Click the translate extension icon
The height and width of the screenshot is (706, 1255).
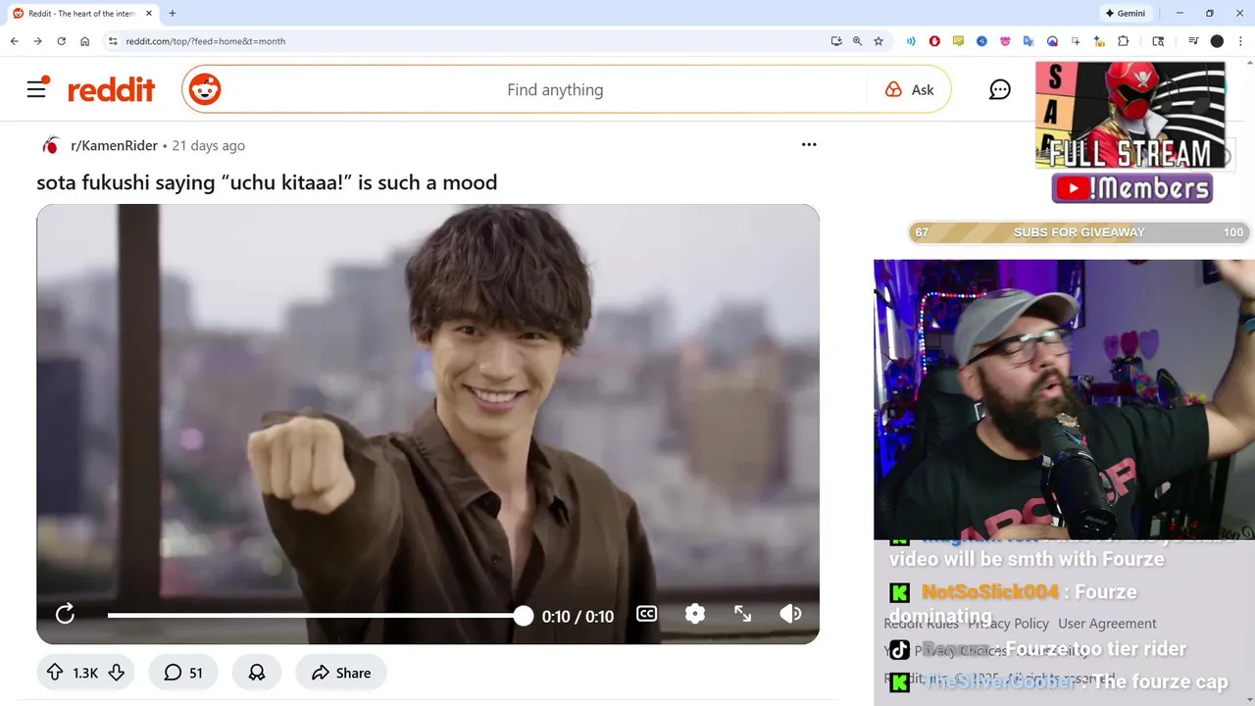[1029, 41]
